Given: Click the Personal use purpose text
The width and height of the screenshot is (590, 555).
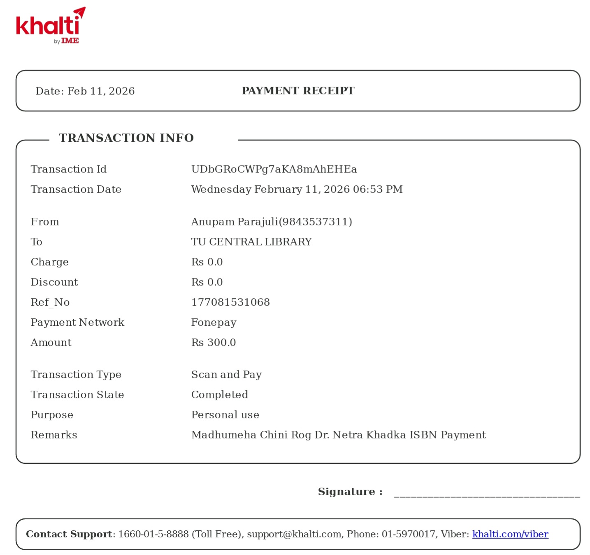Looking at the screenshot, I should point(225,415).
